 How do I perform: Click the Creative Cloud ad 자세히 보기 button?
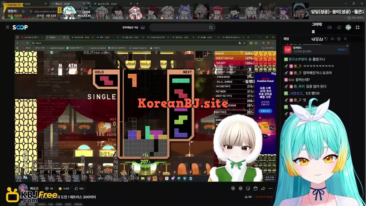point(265,111)
